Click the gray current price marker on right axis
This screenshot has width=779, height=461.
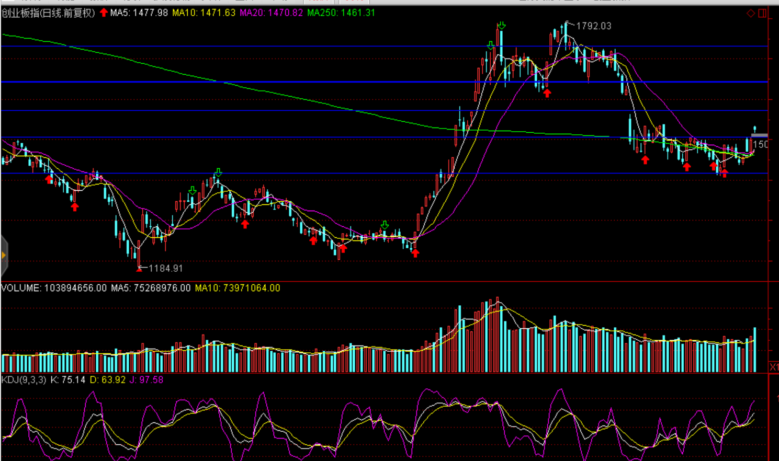(x=759, y=136)
